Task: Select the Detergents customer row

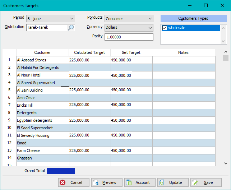Action: (x=116, y=113)
